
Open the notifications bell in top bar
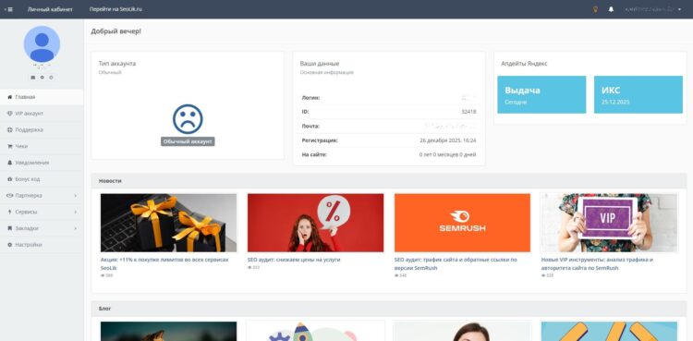(612, 9)
